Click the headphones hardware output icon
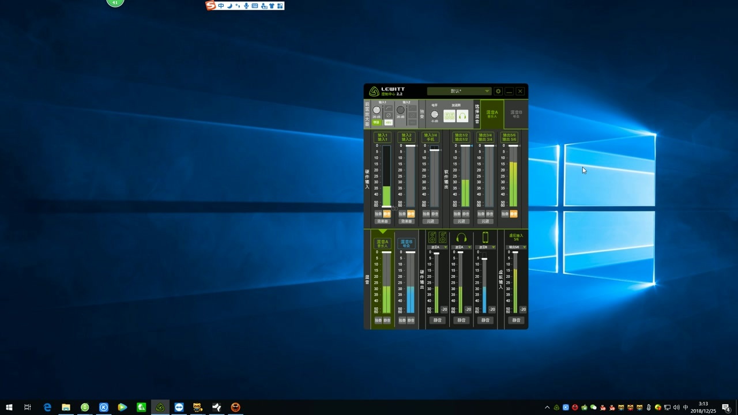 pyautogui.click(x=462, y=237)
